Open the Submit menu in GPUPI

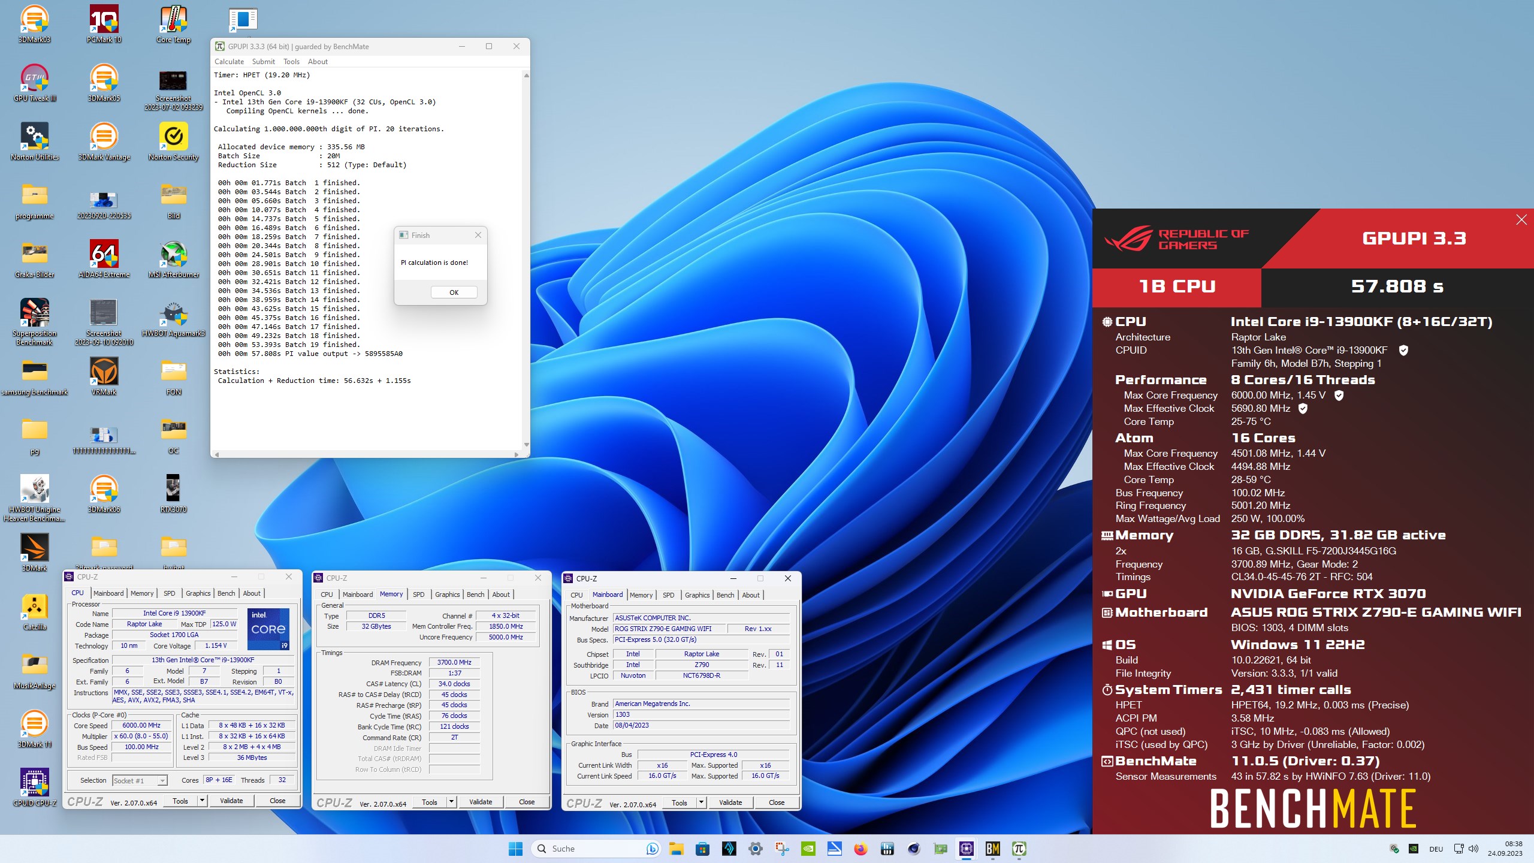point(264,62)
